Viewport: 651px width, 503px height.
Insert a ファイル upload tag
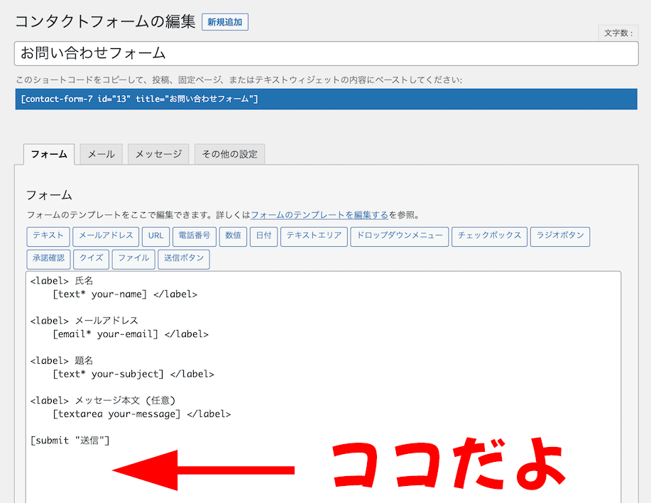(x=133, y=259)
